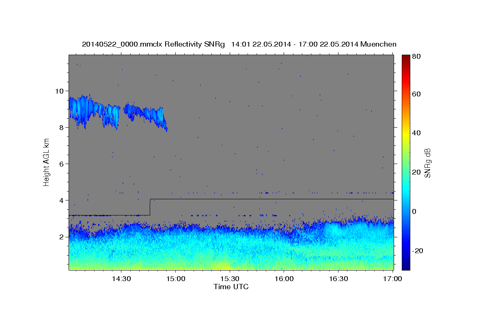Click the high cirrus cloud echo near 9 km
487x324 pixels.
(x=118, y=112)
